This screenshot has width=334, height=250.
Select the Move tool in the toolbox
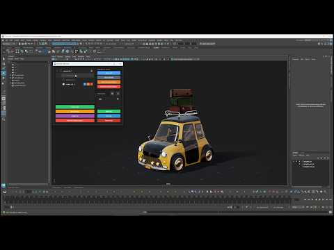coord(3,73)
